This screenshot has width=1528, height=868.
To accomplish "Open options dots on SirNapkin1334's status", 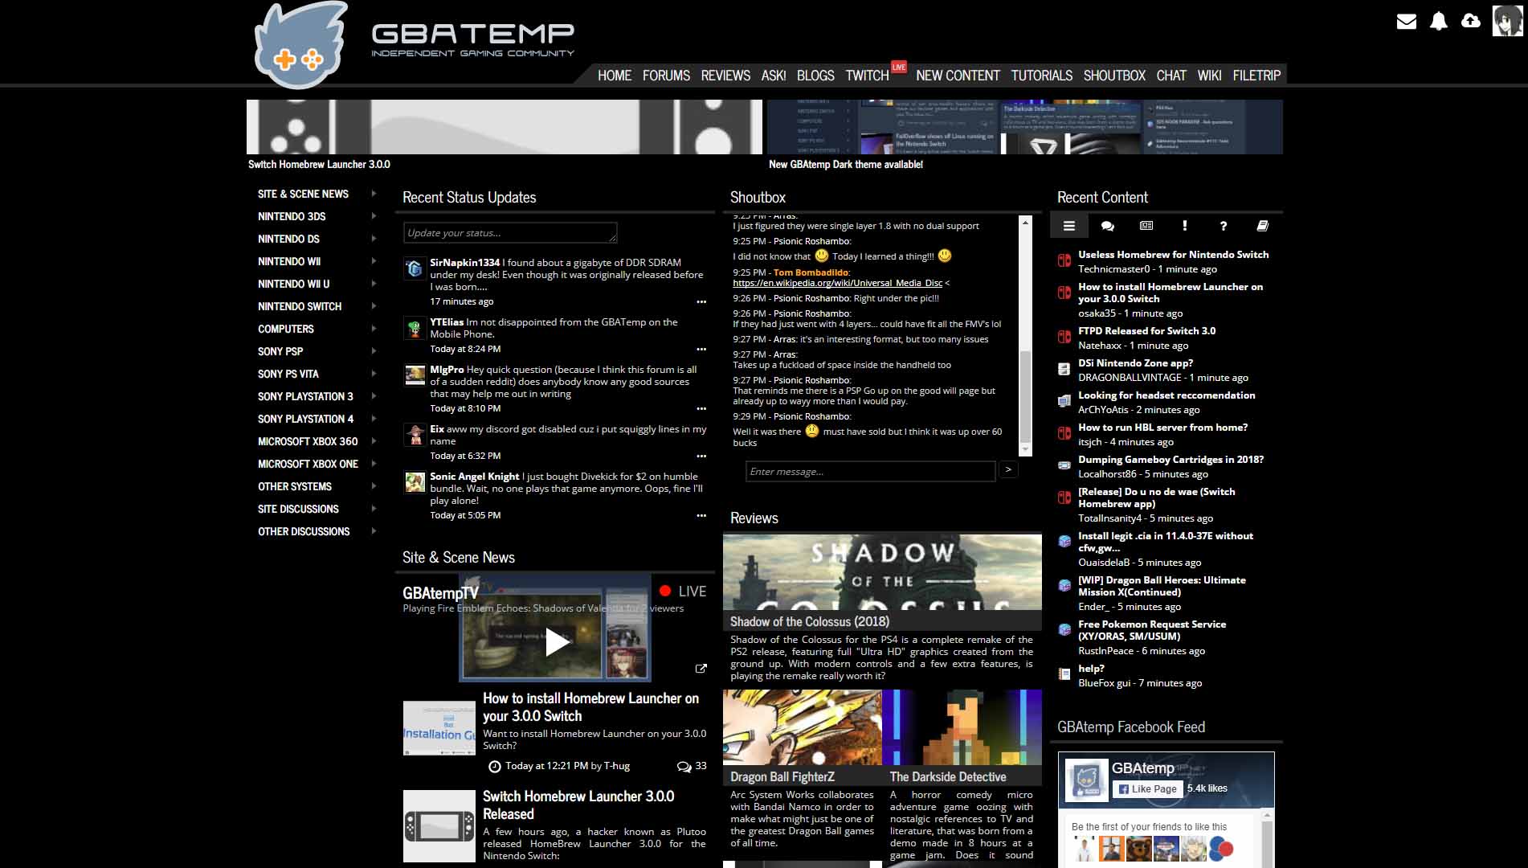I will (701, 302).
